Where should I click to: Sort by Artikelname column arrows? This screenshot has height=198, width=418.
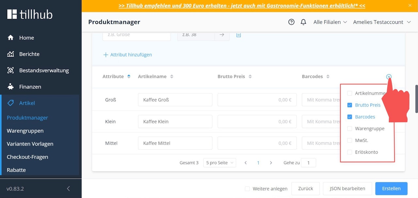click(x=171, y=76)
